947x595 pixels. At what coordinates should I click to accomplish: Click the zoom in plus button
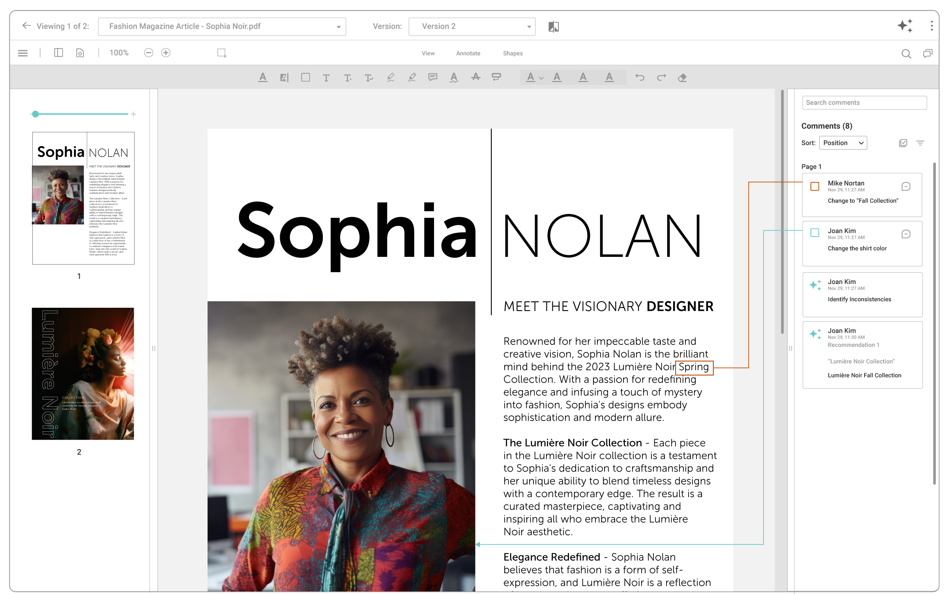(x=166, y=53)
